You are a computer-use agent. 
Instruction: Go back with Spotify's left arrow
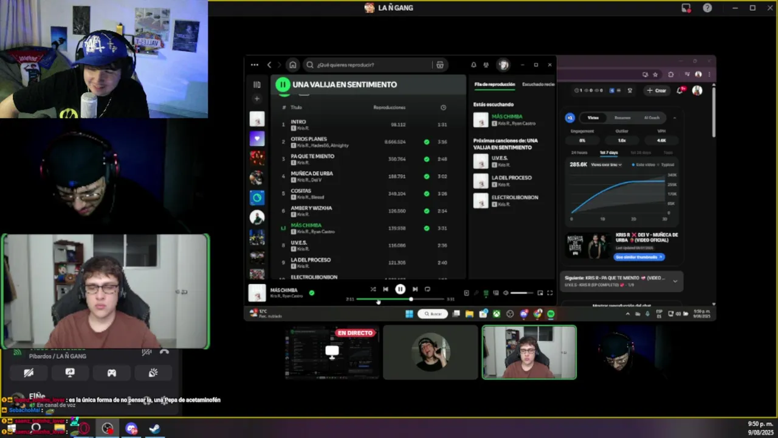coord(269,64)
